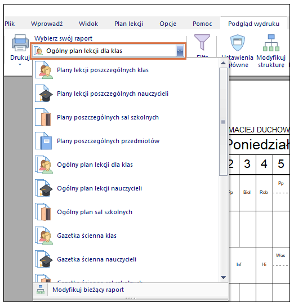Open the Plan lekcji menu tab
The width and height of the screenshot is (294, 306).
pos(128,24)
